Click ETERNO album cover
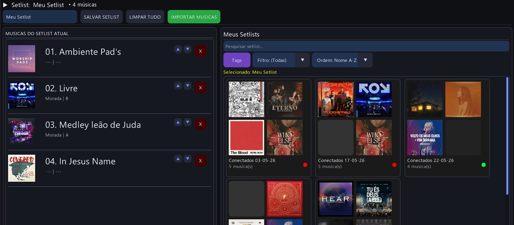Screen dimensions: 514x225 point(285,99)
